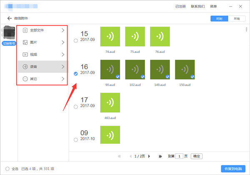Click the back arrow beside 微信附件

10,18
